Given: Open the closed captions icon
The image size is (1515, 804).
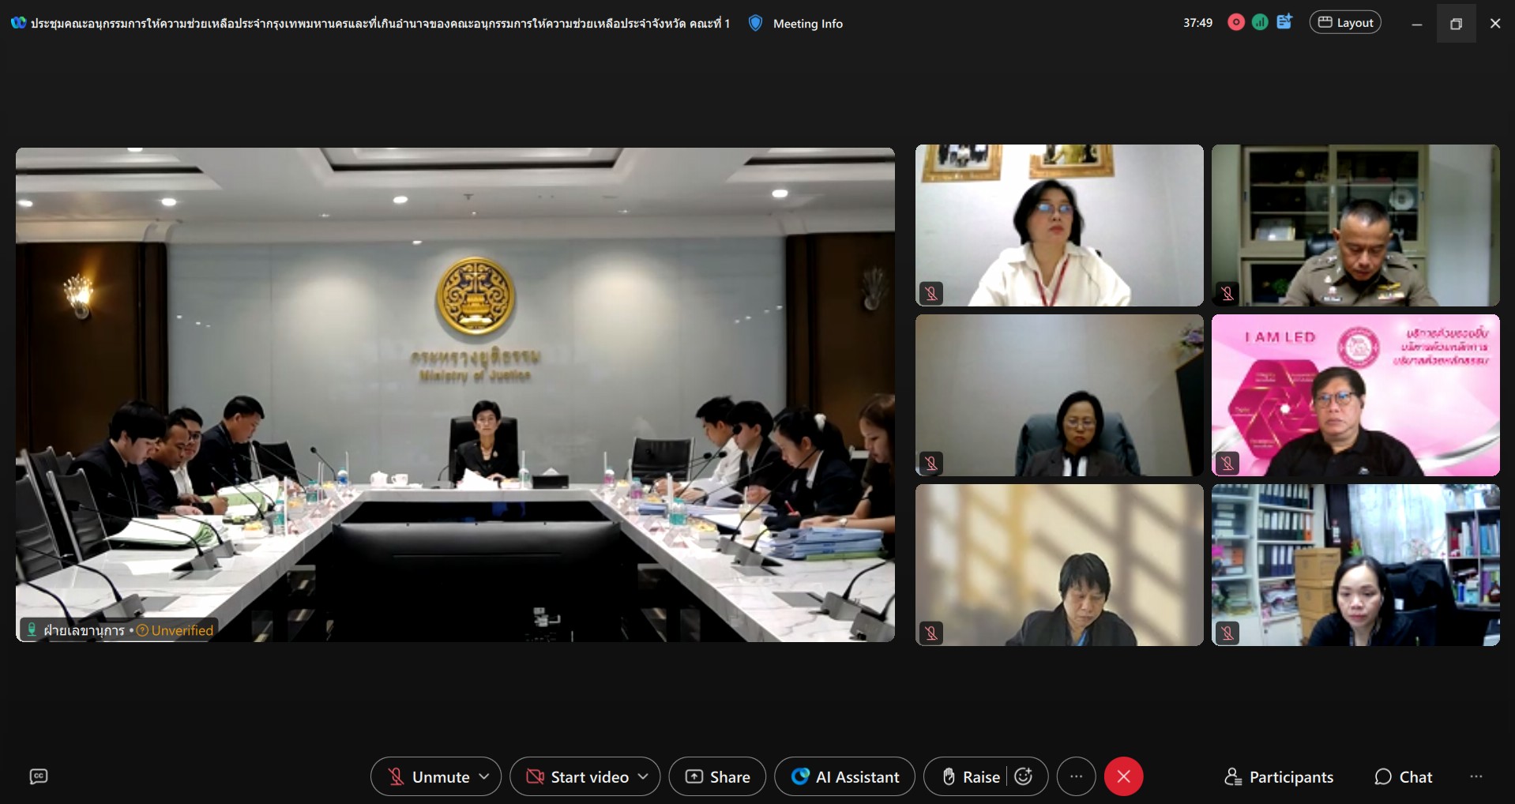Looking at the screenshot, I should point(38,776).
